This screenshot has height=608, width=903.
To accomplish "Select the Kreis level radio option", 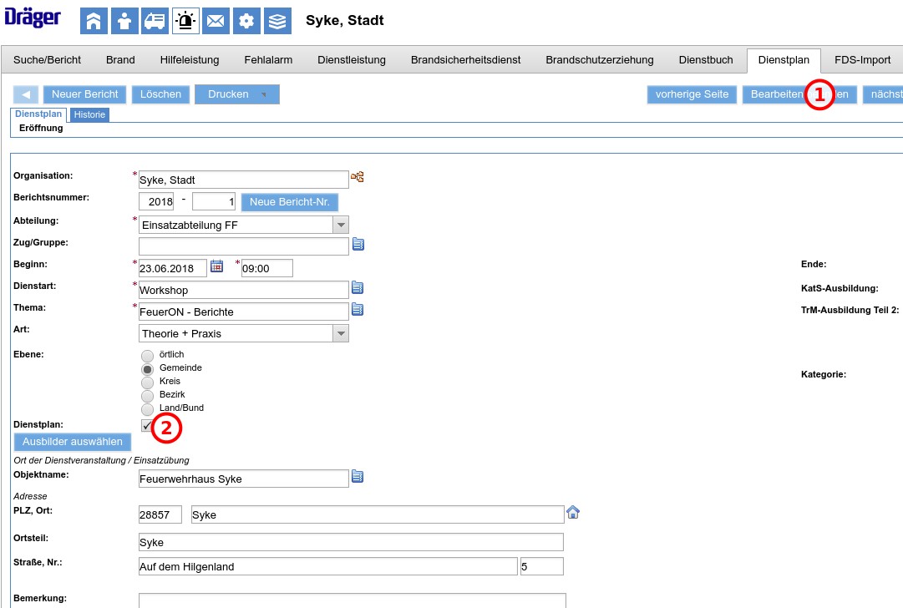I will 148,382.
